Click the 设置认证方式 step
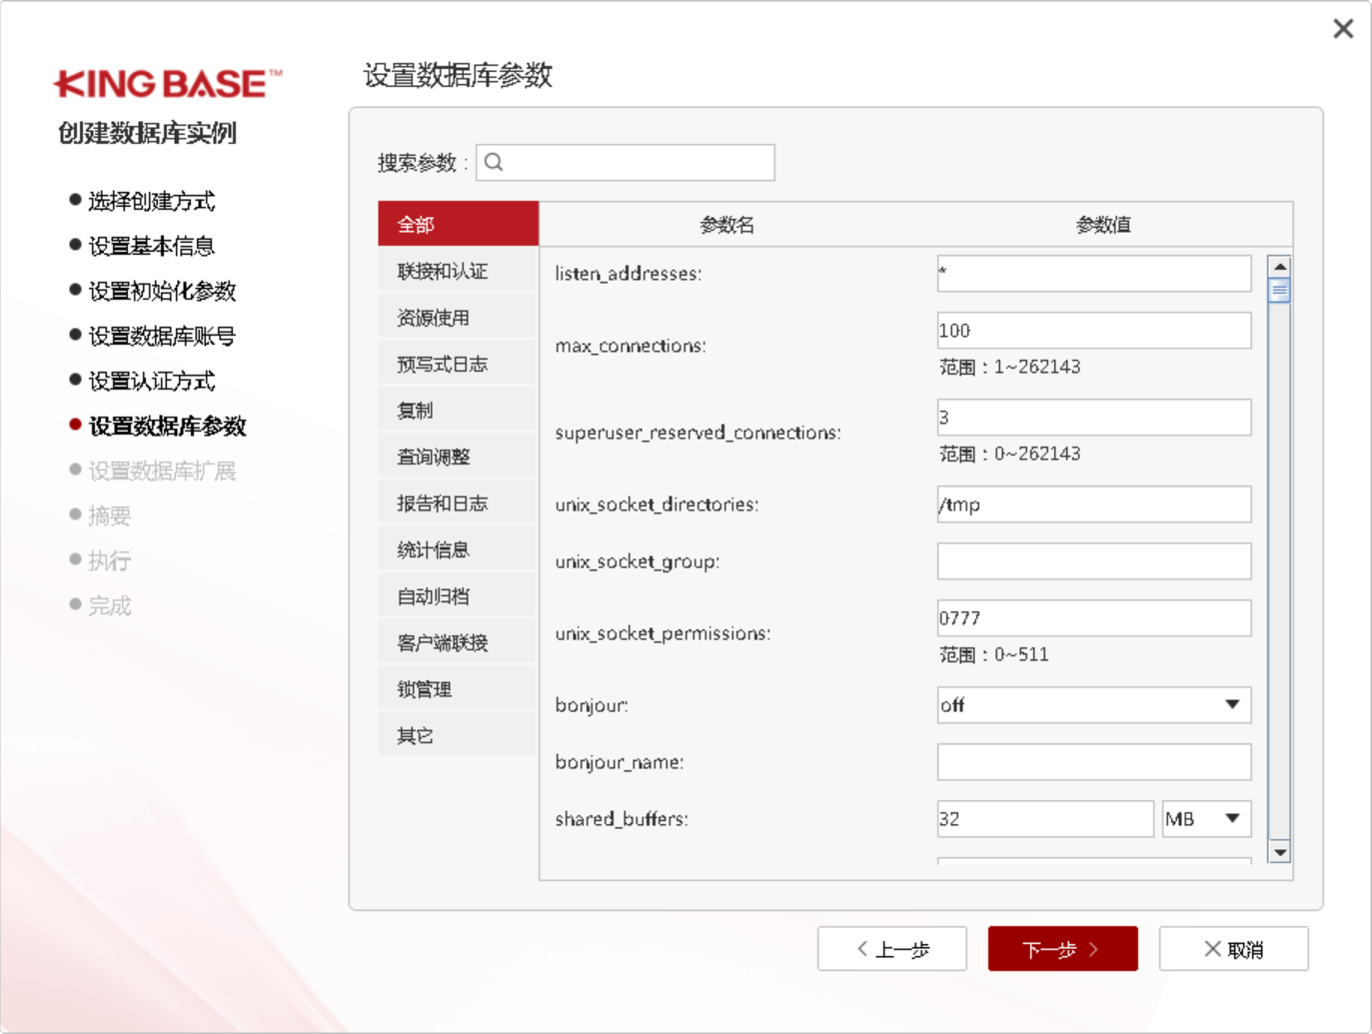The height and width of the screenshot is (1034, 1372). pos(151,381)
